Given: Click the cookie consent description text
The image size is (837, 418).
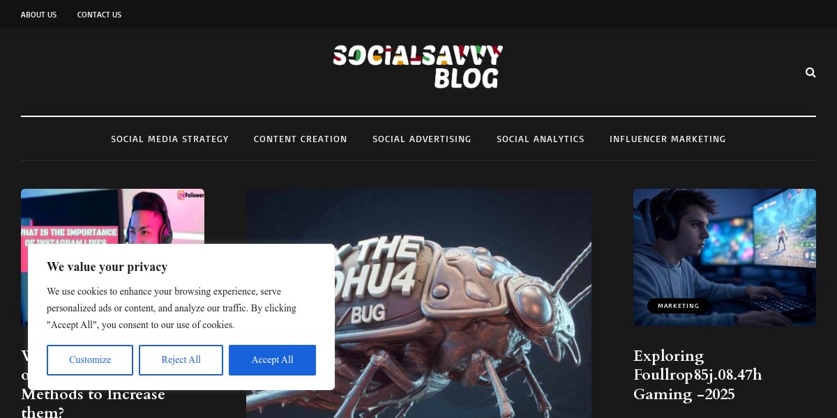Looking at the screenshot, I should (172, 308).
